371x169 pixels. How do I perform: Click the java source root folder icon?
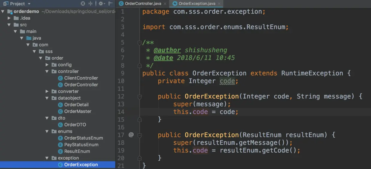point(29,38)
